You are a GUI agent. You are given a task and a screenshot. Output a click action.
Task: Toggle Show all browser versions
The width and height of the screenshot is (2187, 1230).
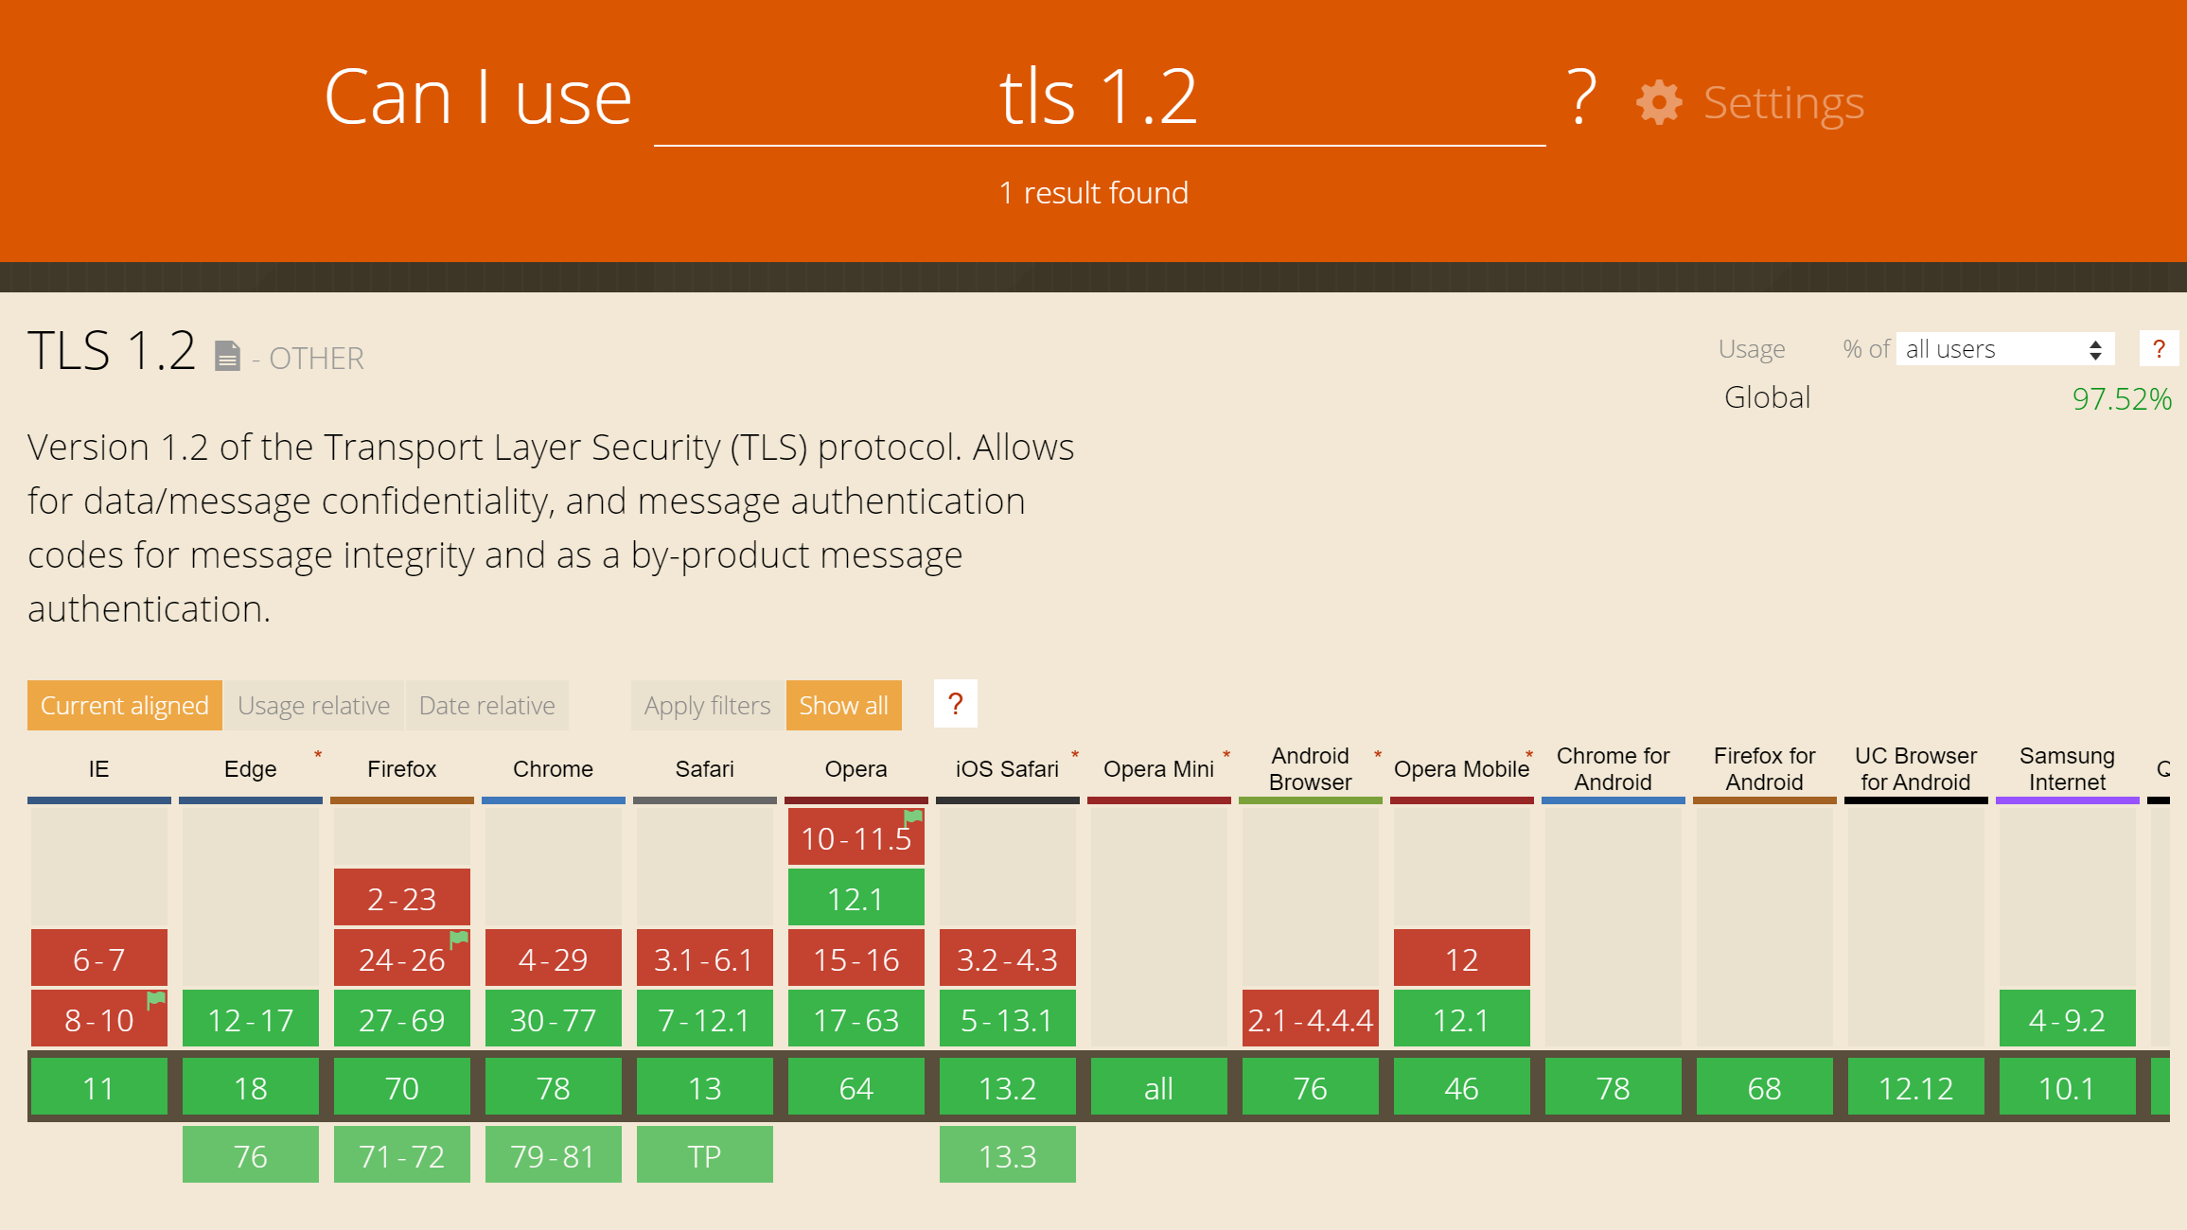click(844, 704)
